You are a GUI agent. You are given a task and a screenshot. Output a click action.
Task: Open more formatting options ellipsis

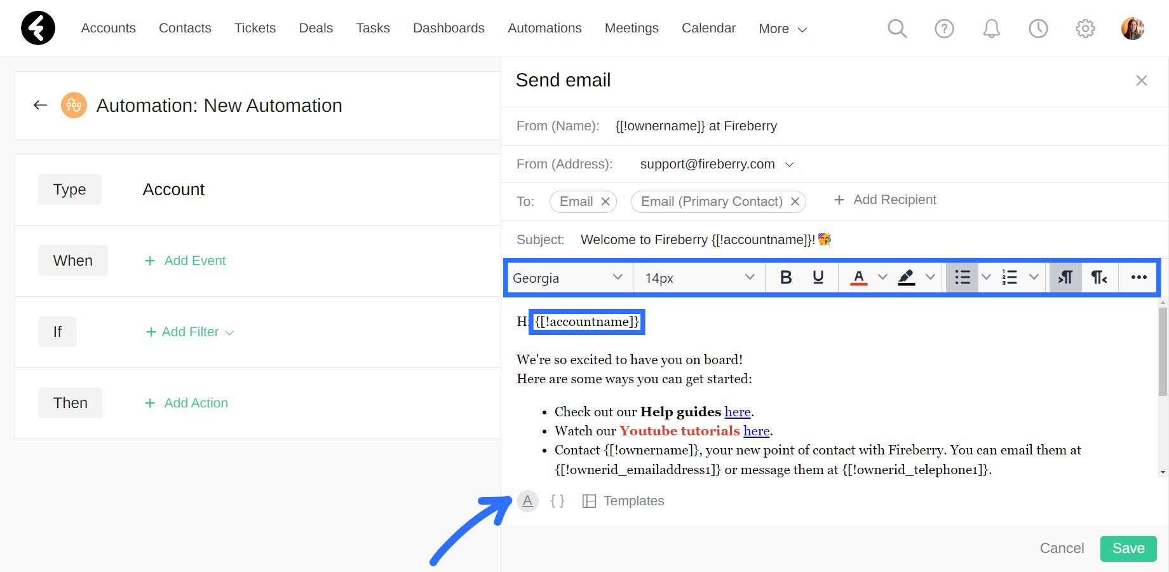pyautogui.click(x=1139, y=277)
